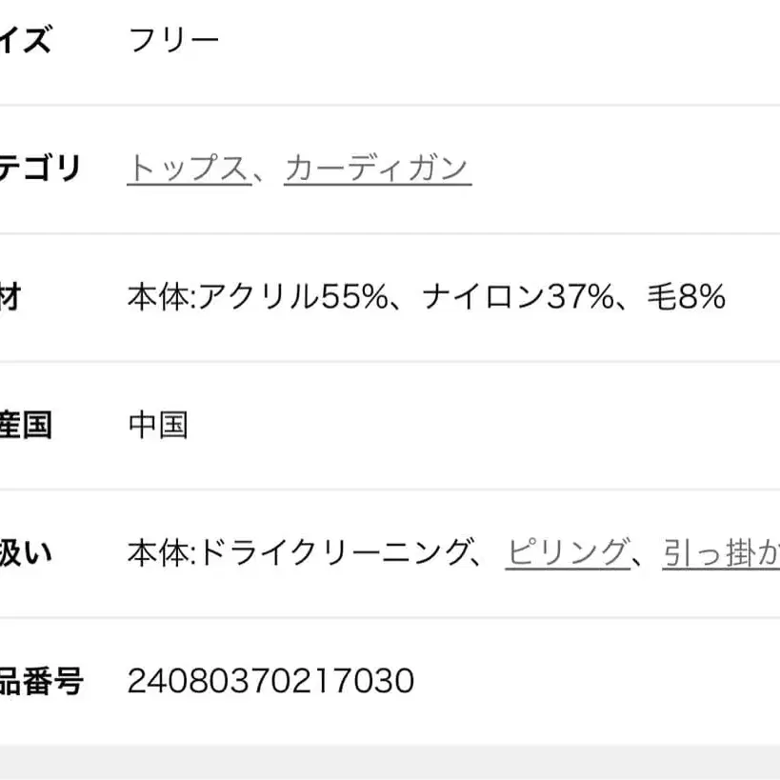
Task: Click the カテゴリ row label
Action: coord(40,169)
